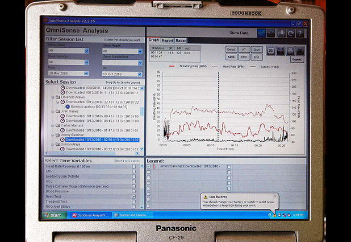This screenshot has width=351, height=242.
Task: Select Downloaded 10/12/2010 - 22:13 session row
Action: pyautogui.click(x=102, y=102)
